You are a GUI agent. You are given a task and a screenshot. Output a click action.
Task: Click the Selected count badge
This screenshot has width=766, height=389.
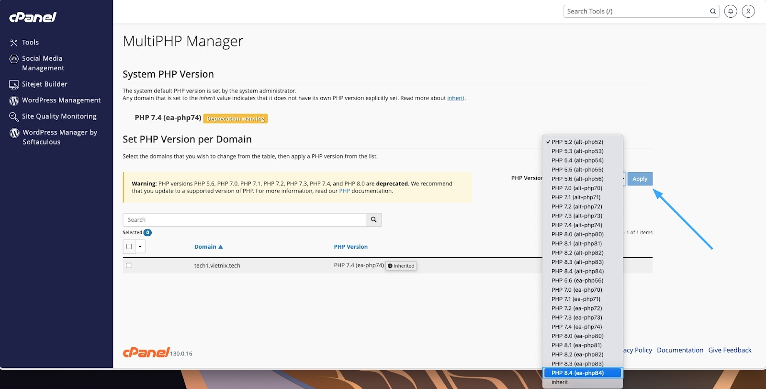pyautogui.click(x=148, y=233)
